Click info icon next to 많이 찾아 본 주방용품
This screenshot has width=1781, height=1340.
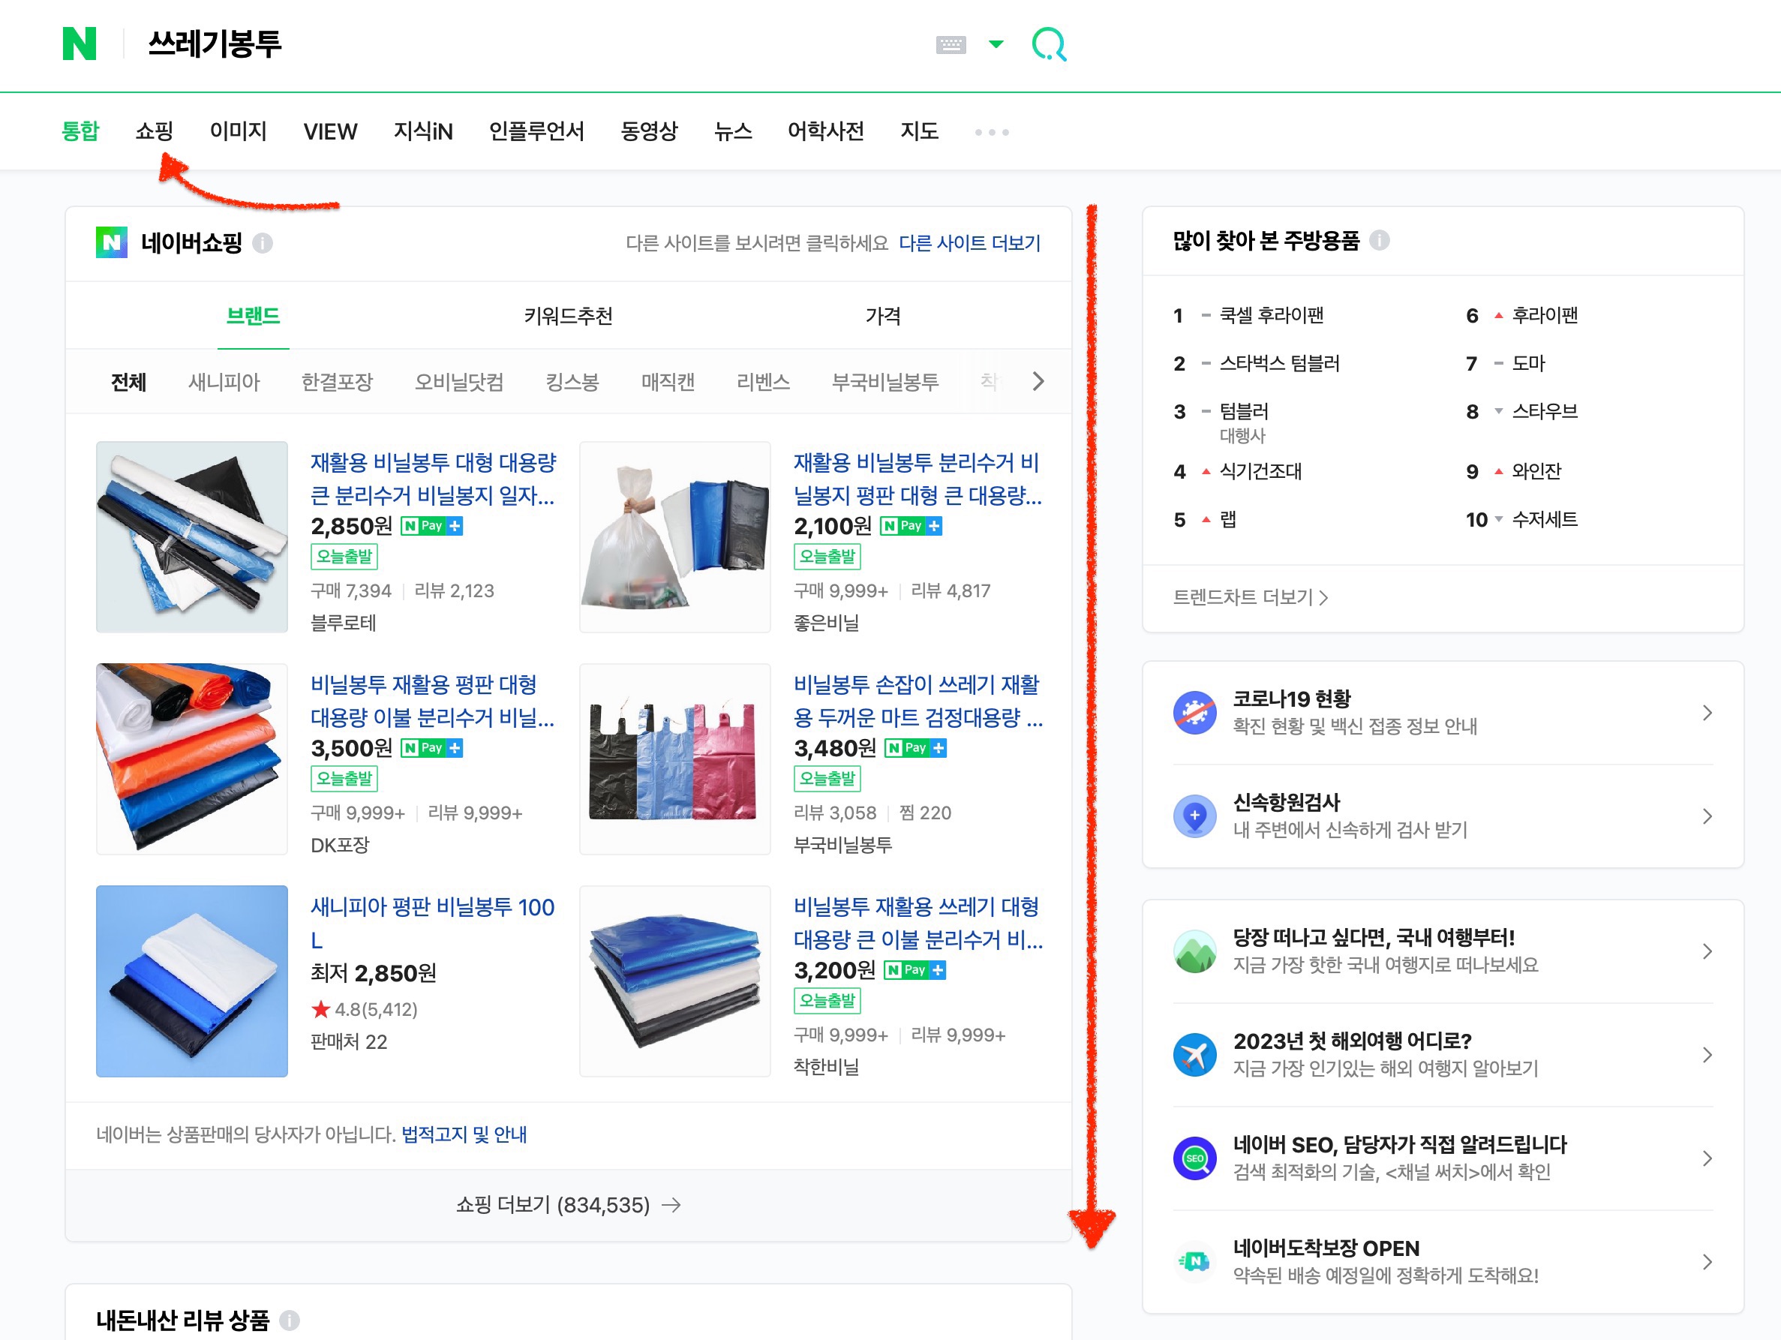point(1379,240)
